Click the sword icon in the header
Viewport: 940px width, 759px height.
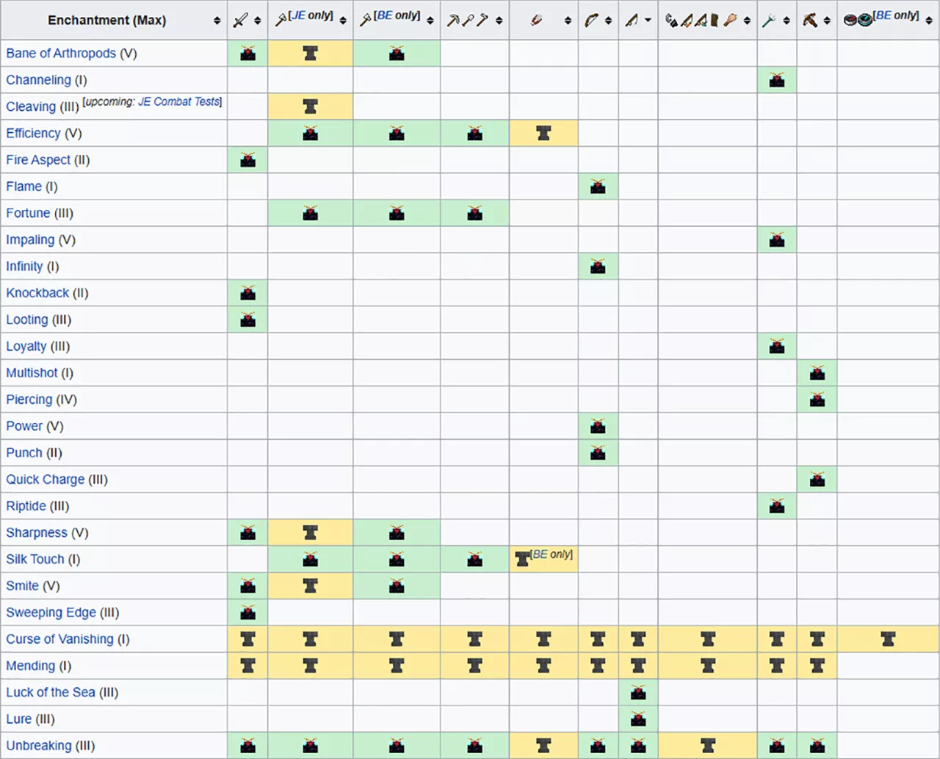pos(240,21)
